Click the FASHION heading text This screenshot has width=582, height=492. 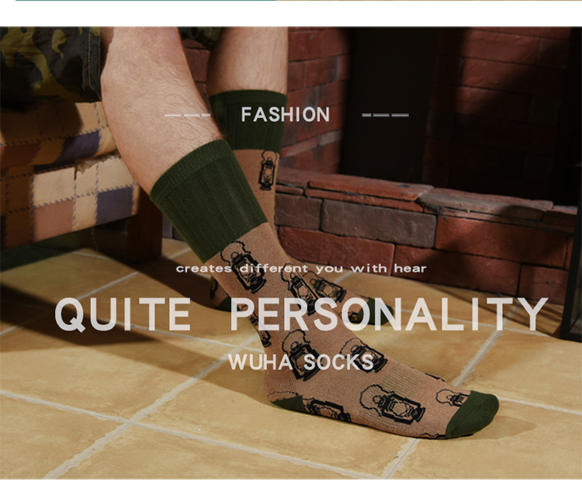[286, 114]
